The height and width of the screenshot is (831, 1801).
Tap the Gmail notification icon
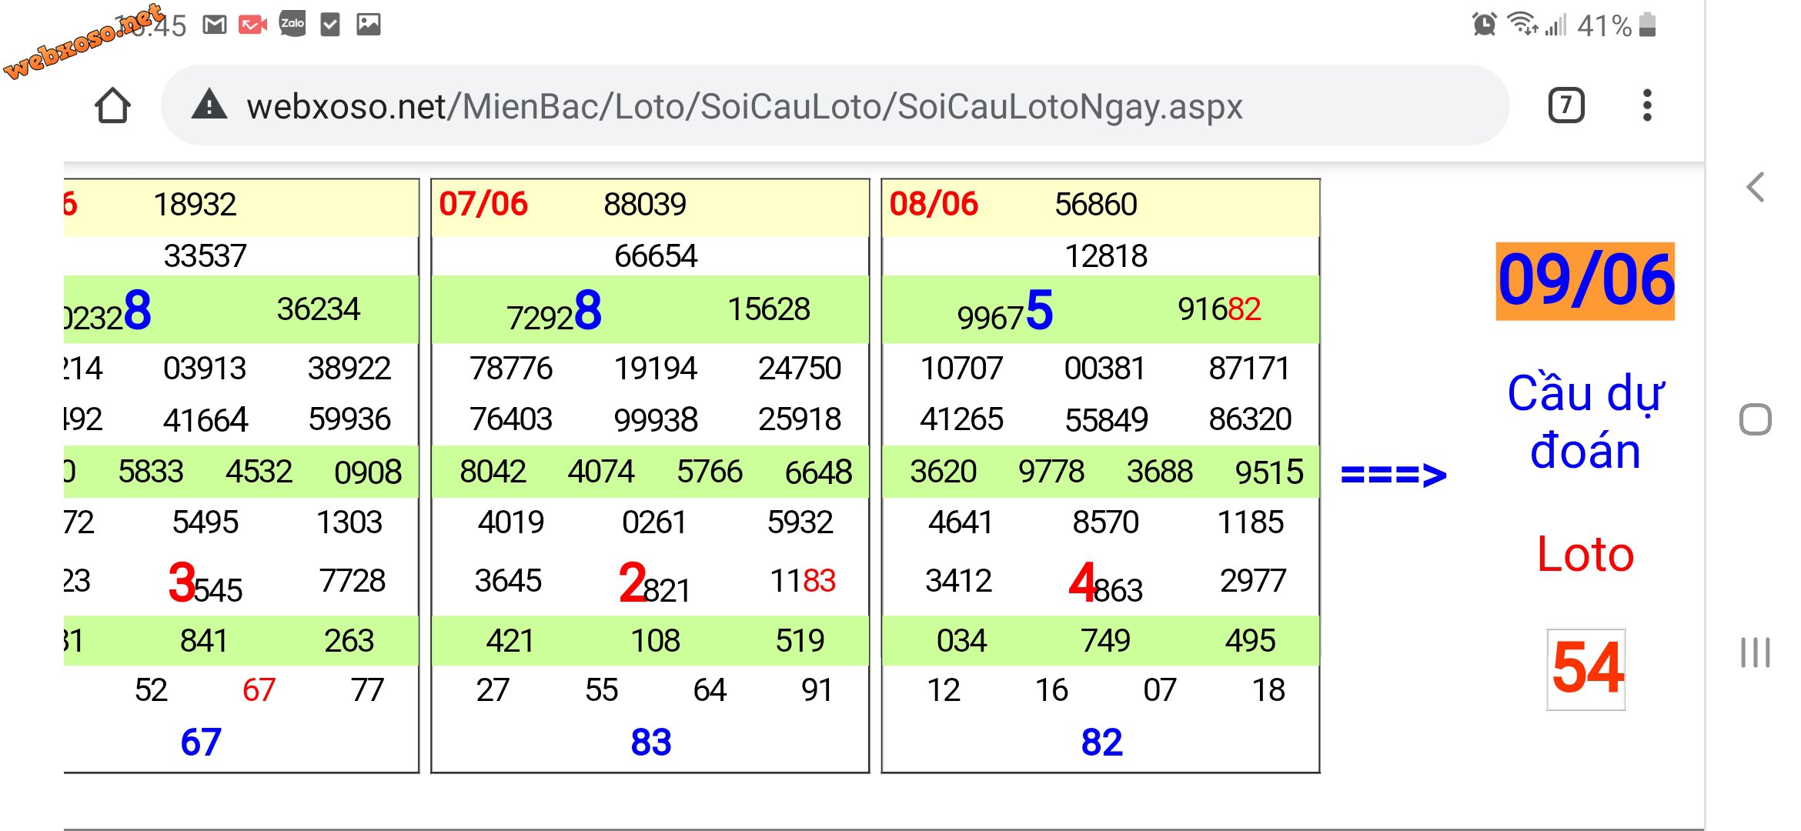(x=214, y=25)
